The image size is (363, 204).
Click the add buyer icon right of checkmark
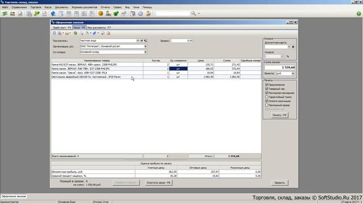point(145,40)
